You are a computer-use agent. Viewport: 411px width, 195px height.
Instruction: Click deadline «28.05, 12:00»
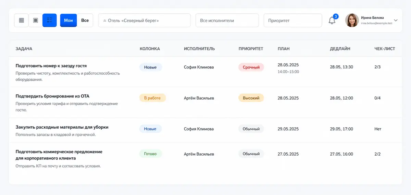pos(341,98)
